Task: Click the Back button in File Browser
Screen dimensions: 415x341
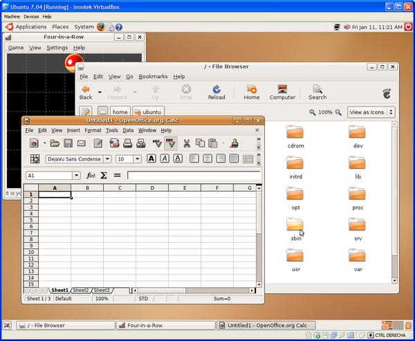Action: tap(86, 93)
